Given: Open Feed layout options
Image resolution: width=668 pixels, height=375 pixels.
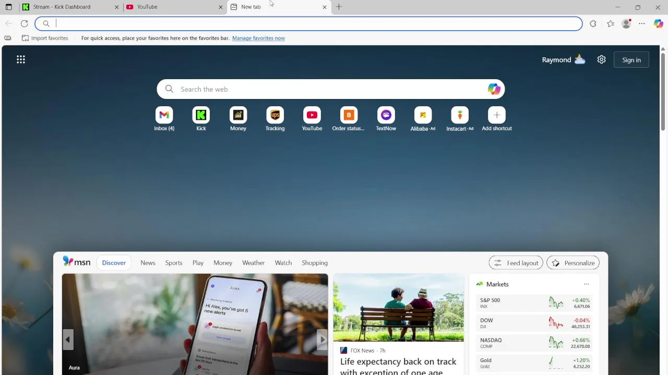Looking at the screenshot, I should pyautogui.click(x=516, y=263).
